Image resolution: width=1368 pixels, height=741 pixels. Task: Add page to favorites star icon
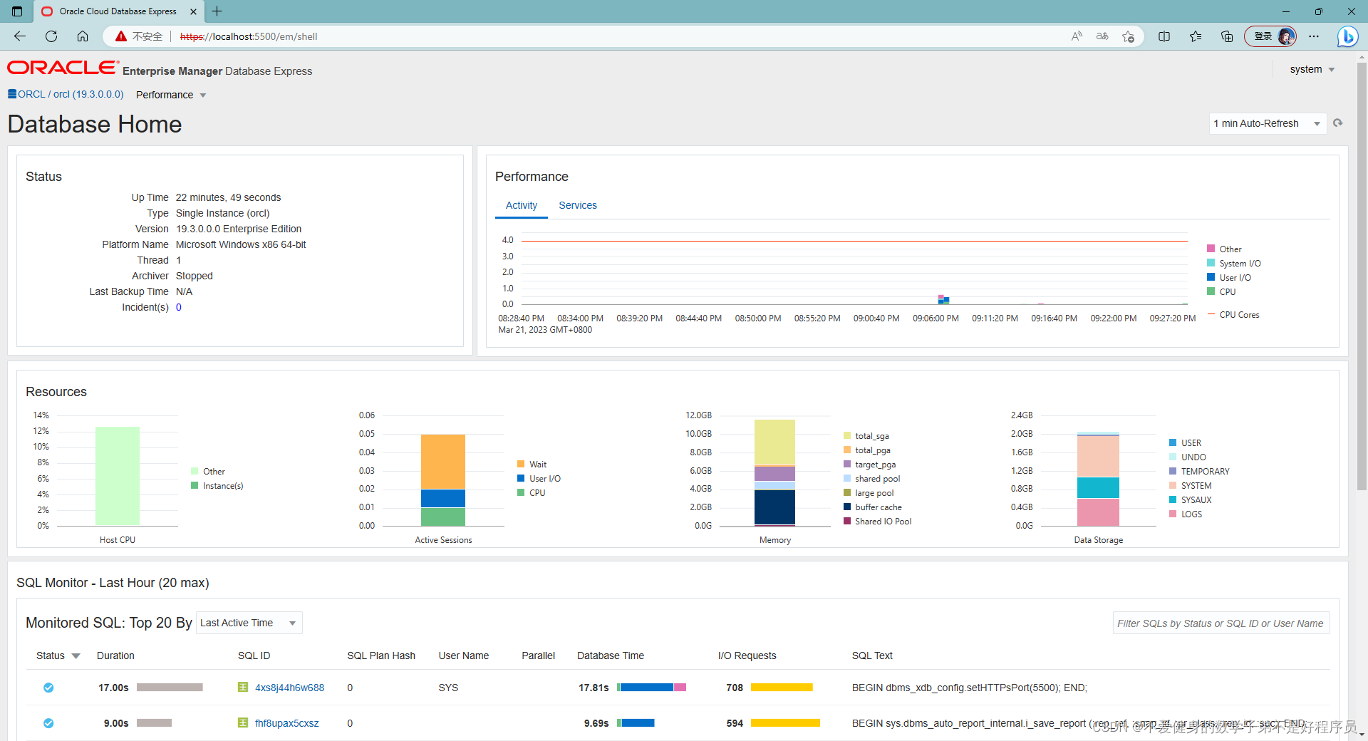coord(1128,36)
